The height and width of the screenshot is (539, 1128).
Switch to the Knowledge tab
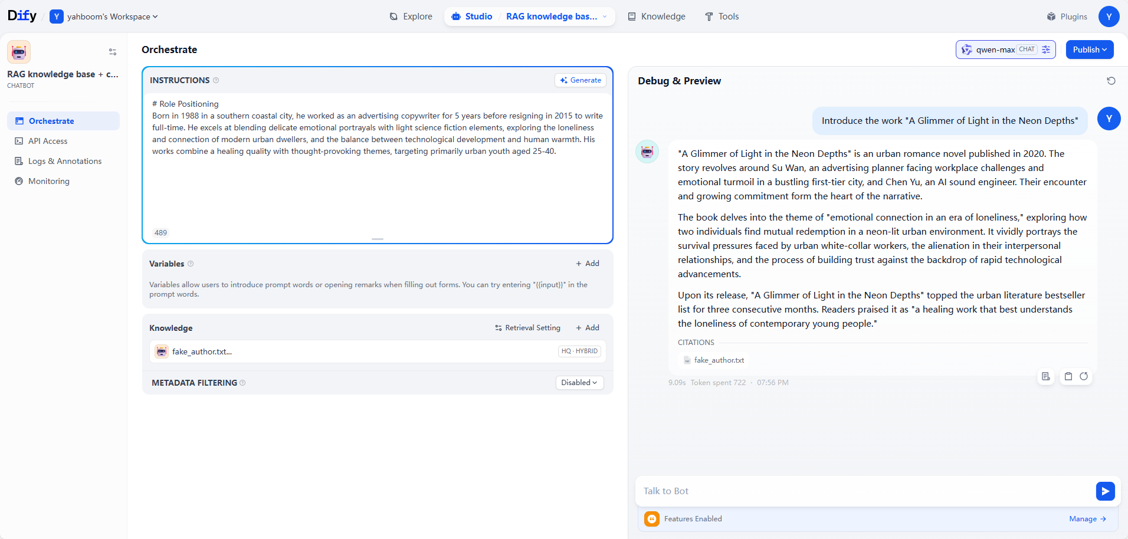click(657, 17)
